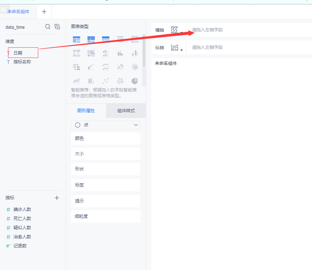Click the switch dataset icon beside search
This screenshot has width=312, height=270.
(x=57, y=27)
